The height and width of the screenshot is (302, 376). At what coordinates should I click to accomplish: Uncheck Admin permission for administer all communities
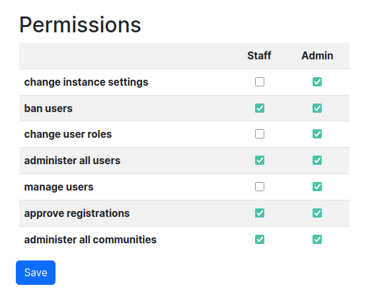[x=317, y=239]
